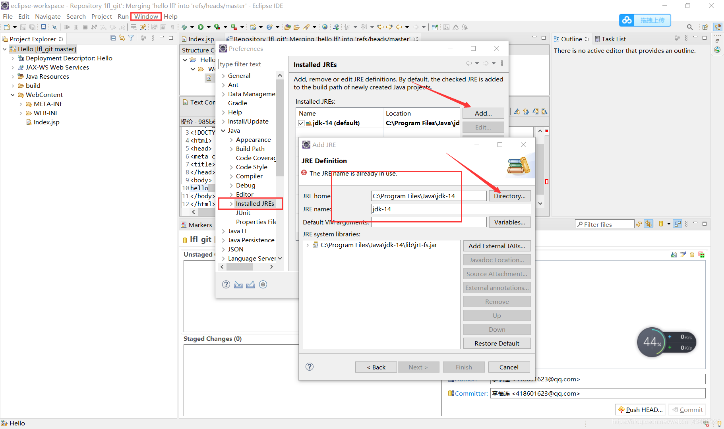This screenshot has width=724, height=429.
Task: Open the Preferences help question icon
Action: [226, 284]
